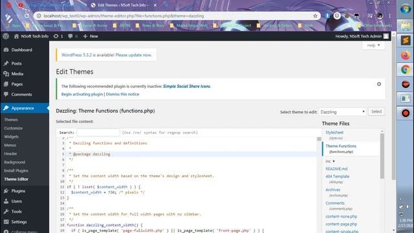Screen dimensions: 414x233
Task: Open Sublime Text from the taskbar
Action: 406,40
